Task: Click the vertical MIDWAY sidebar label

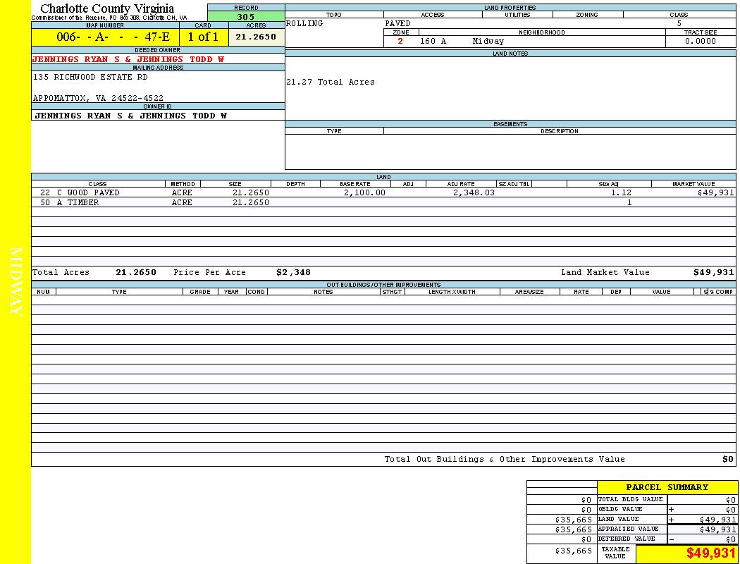Action: pos(16,282)
